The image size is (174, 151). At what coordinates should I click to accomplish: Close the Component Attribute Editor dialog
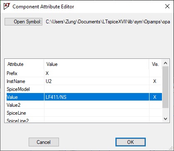(x=167, y=6)
